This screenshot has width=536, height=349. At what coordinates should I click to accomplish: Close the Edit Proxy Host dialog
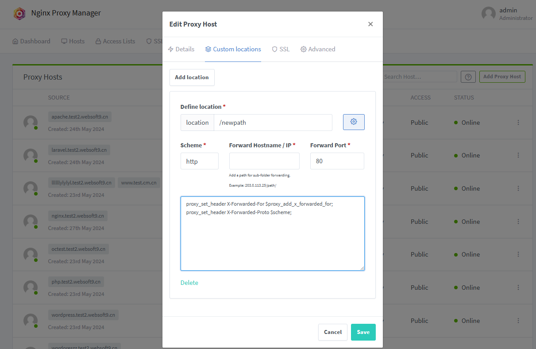pyautogui.click(x=370, y=24)
